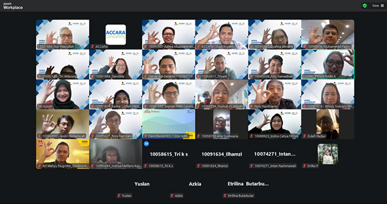Select Aditya Mulawarman's video tile
Screen dimensions: 387x204
pos(168,34)
